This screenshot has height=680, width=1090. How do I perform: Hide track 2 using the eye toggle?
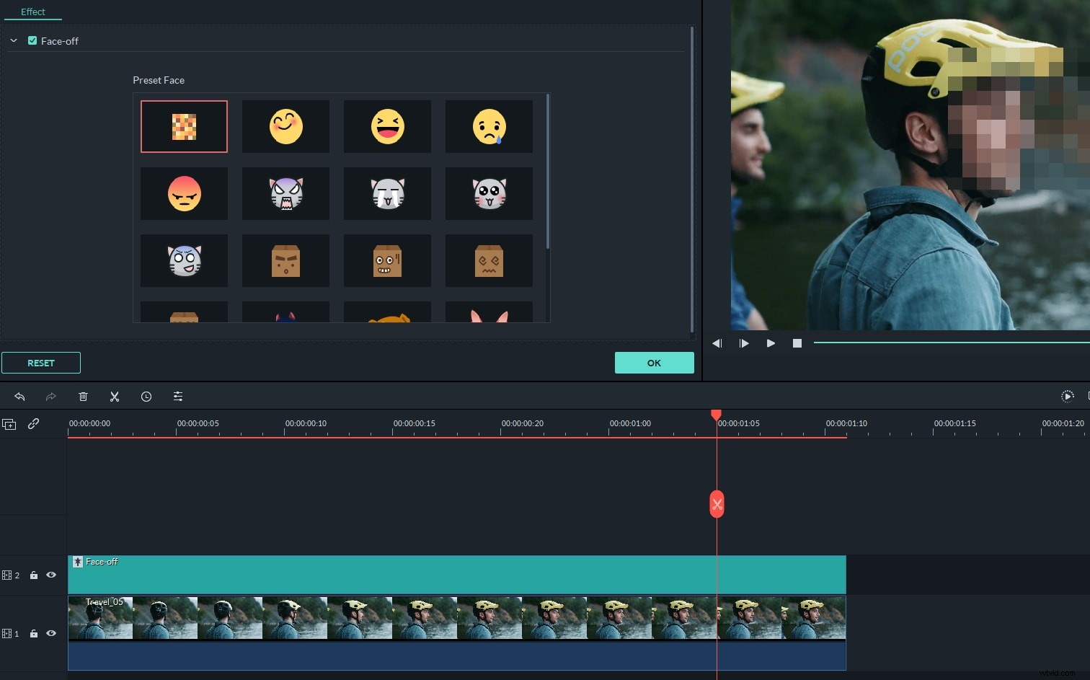50,575
